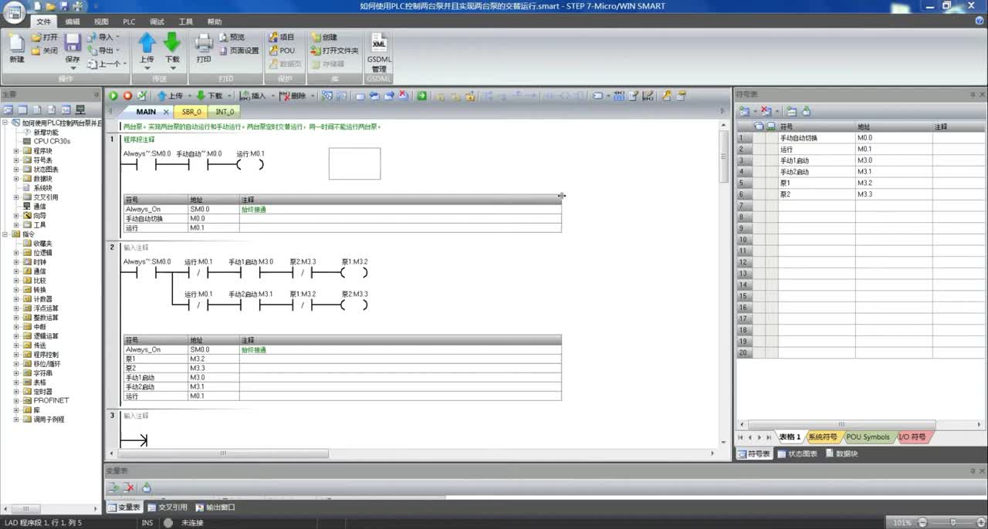Click the STEP 7 application orb button
988x529 pixels.
coord(15,12)
